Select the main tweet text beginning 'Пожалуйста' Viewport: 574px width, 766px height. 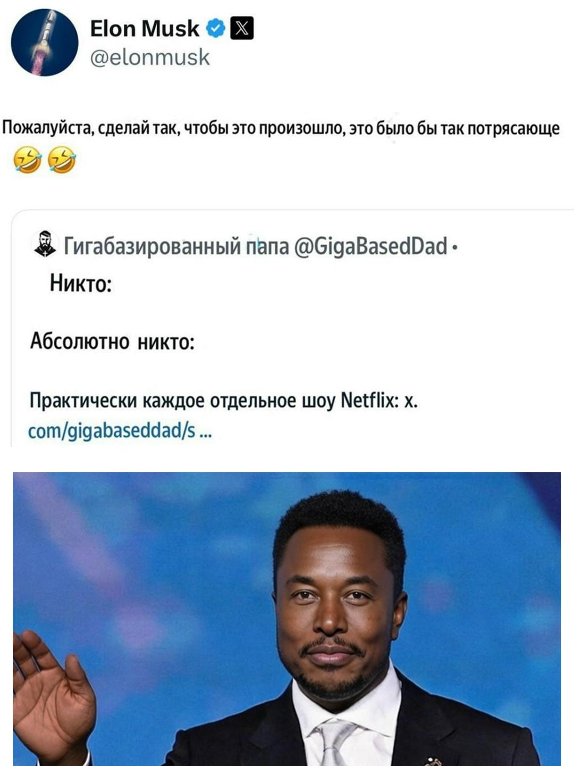point(281,128)
